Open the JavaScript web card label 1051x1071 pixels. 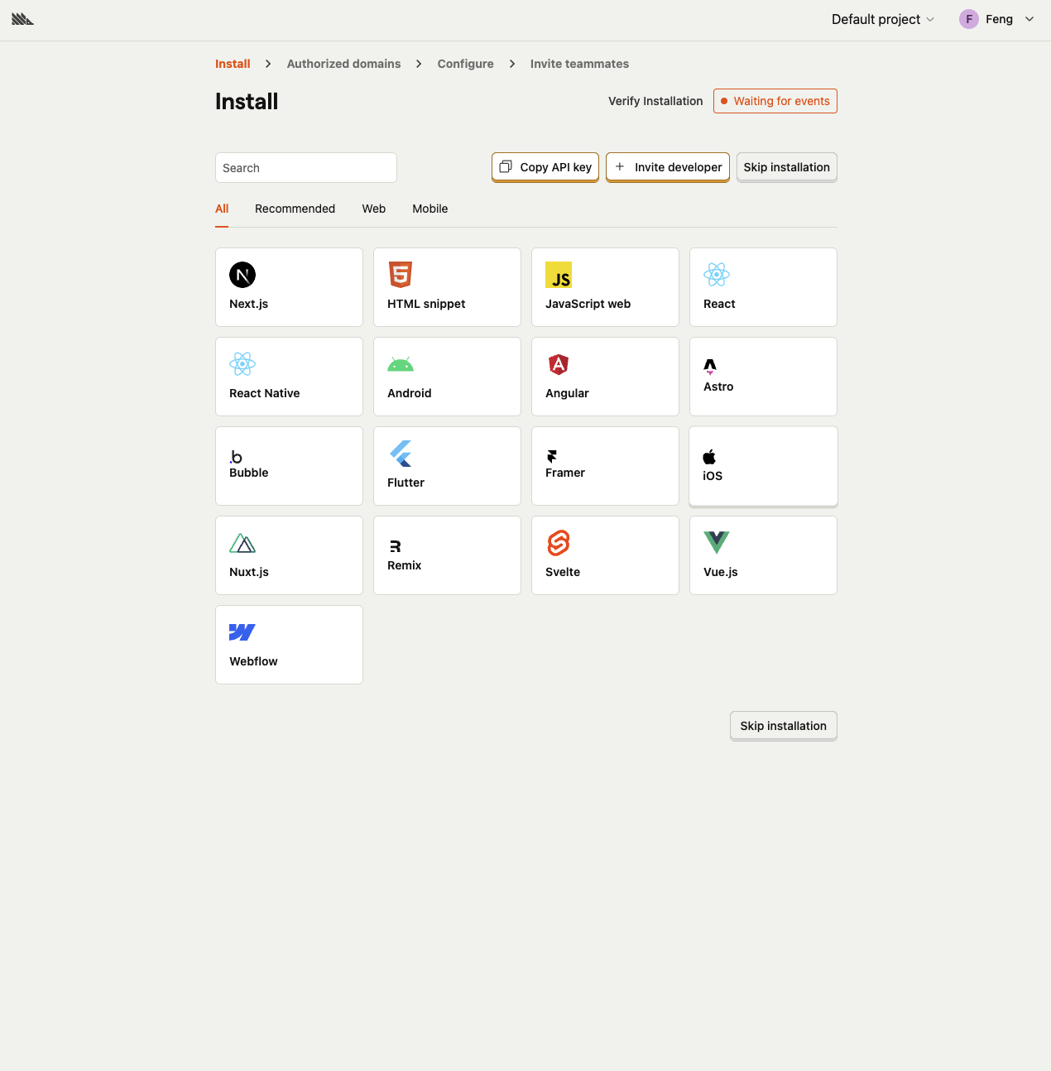point(588,304)
